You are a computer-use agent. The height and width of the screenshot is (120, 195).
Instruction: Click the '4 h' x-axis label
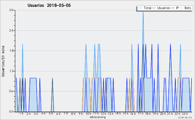coord(44,114)
